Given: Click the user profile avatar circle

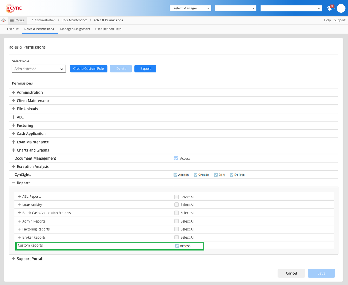Looking at the screenshot, I should [341, 9].
